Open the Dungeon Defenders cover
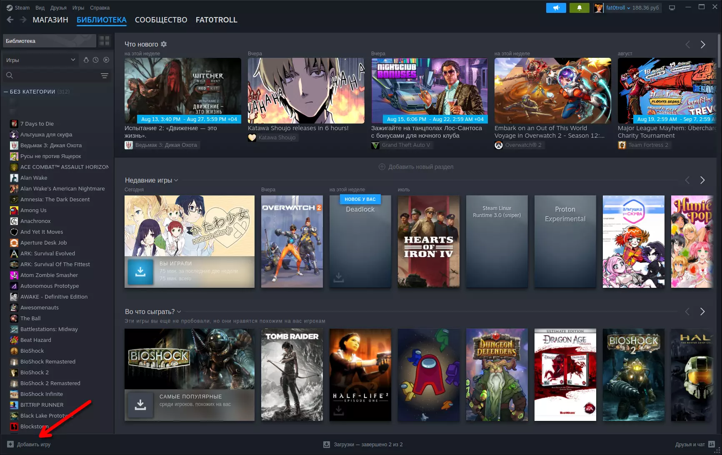 click(497, 375)
